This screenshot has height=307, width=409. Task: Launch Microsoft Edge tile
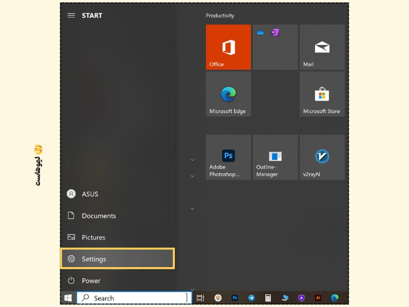click(228, 94)
